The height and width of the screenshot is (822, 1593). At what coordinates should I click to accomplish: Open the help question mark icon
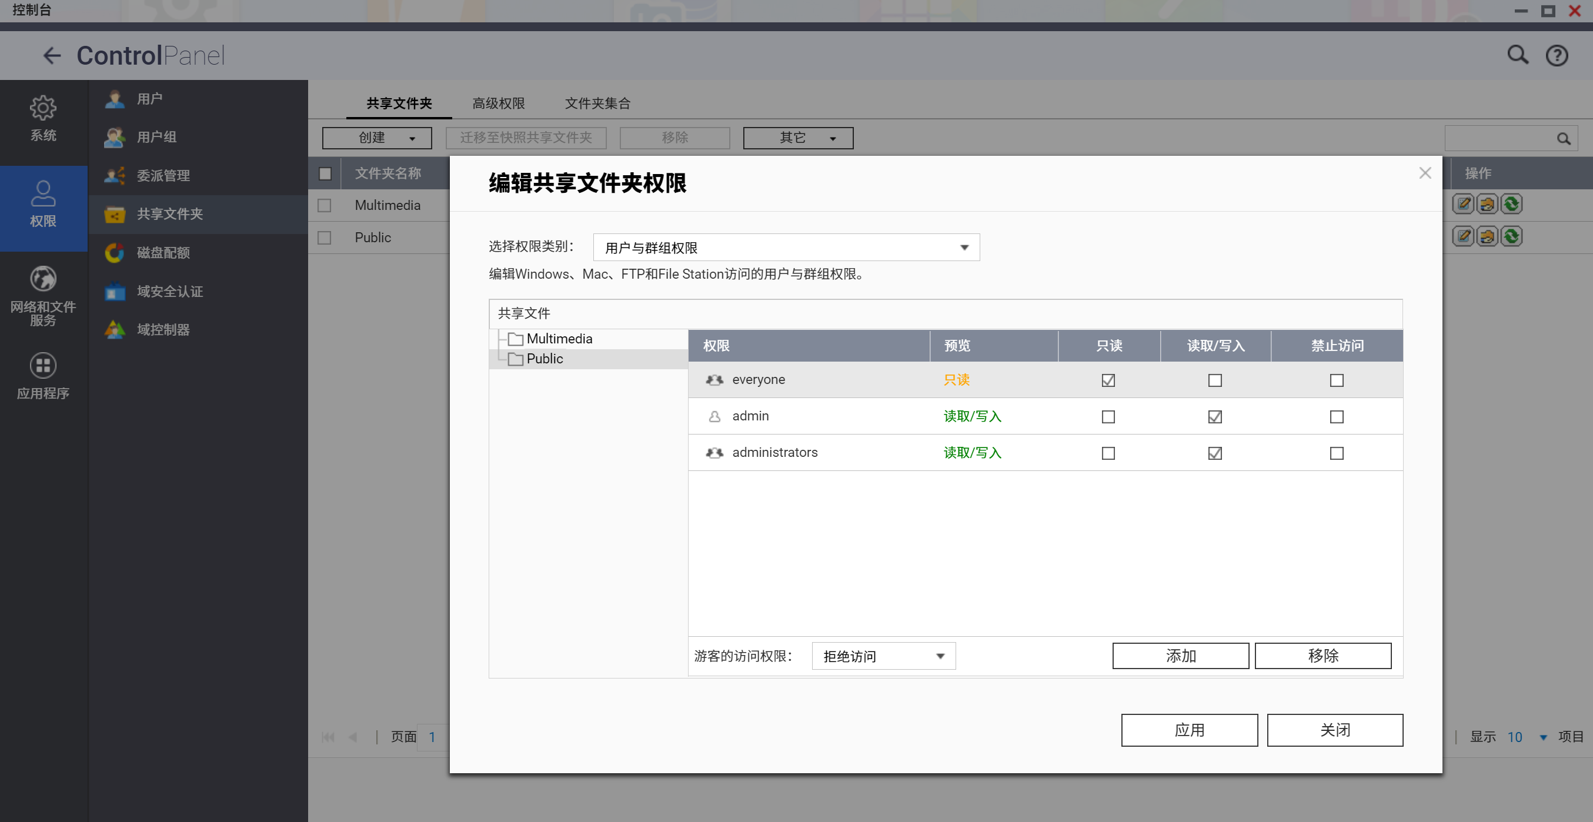pos(1556,56)
